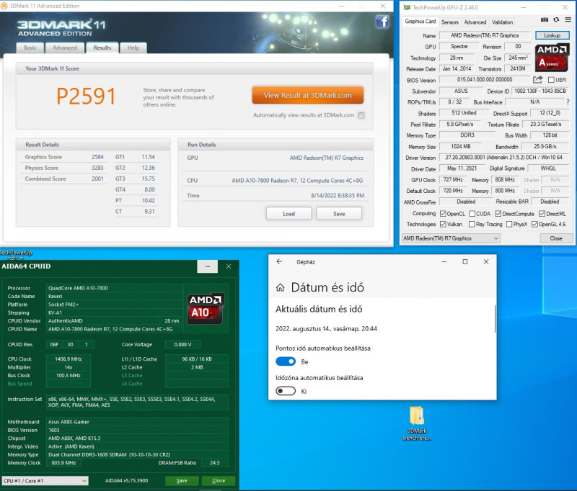
Task: Turn on Időzóna automatikus beállítása switch
Action: [286, 391]
